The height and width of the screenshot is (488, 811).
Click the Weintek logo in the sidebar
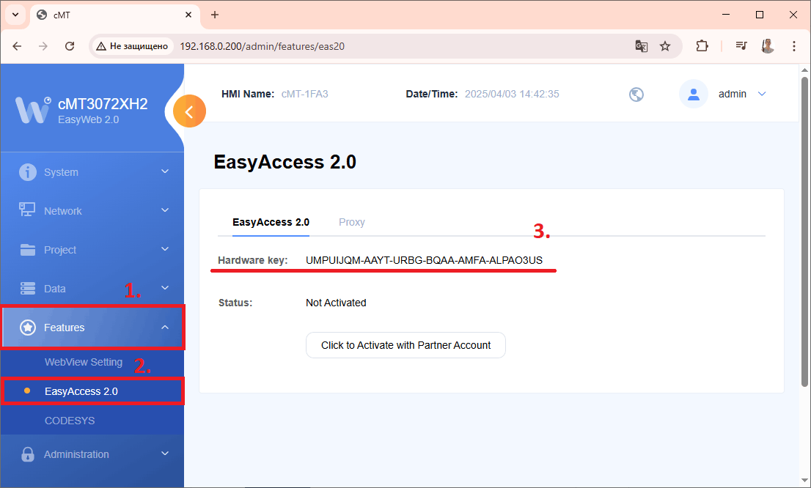coord(34,109)
